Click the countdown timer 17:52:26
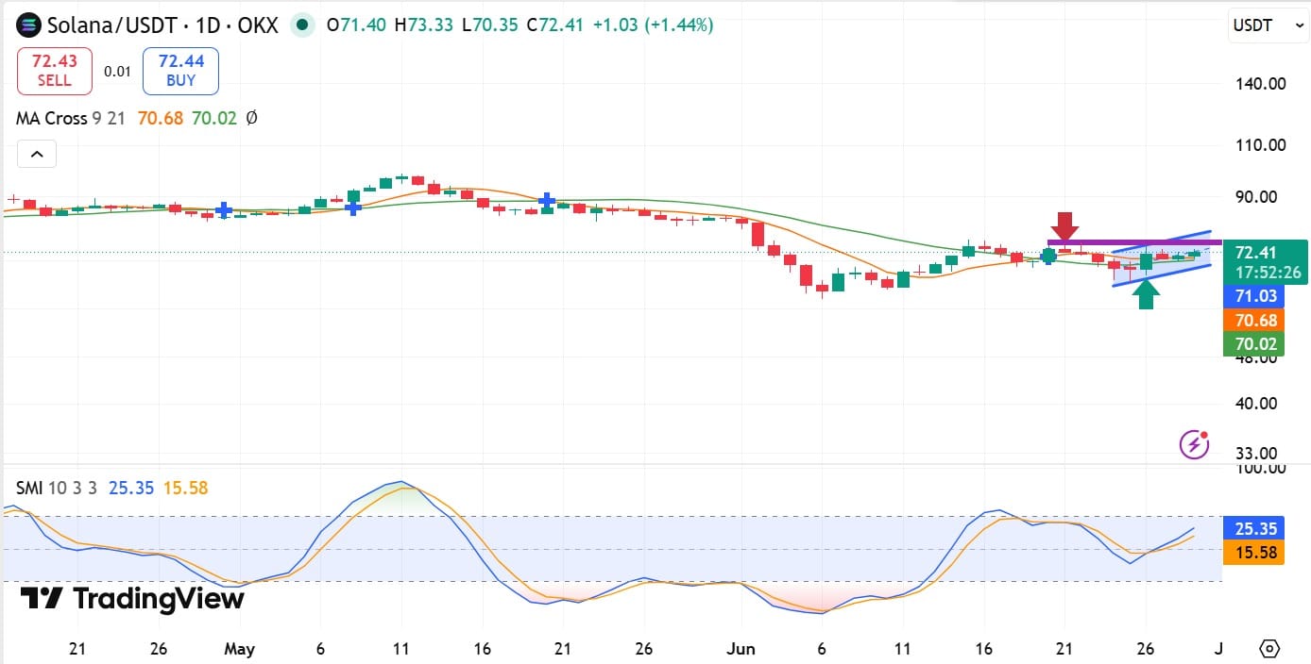Viewport: 1311px width, 664px height. [x=1270, y=273]
